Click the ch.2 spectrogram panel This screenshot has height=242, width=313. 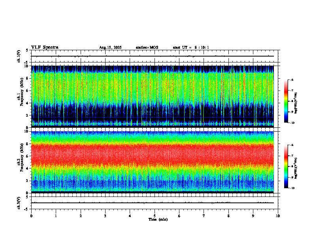click(x=152, y=162)
